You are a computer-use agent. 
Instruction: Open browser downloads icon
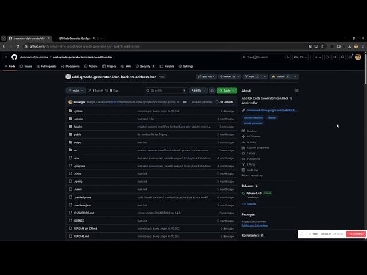pos(349,46)
